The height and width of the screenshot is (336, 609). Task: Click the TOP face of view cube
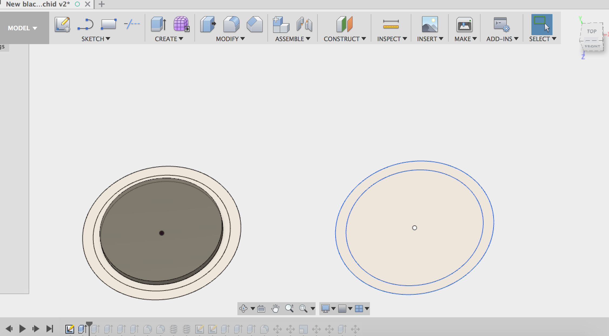tap(592, 31)
